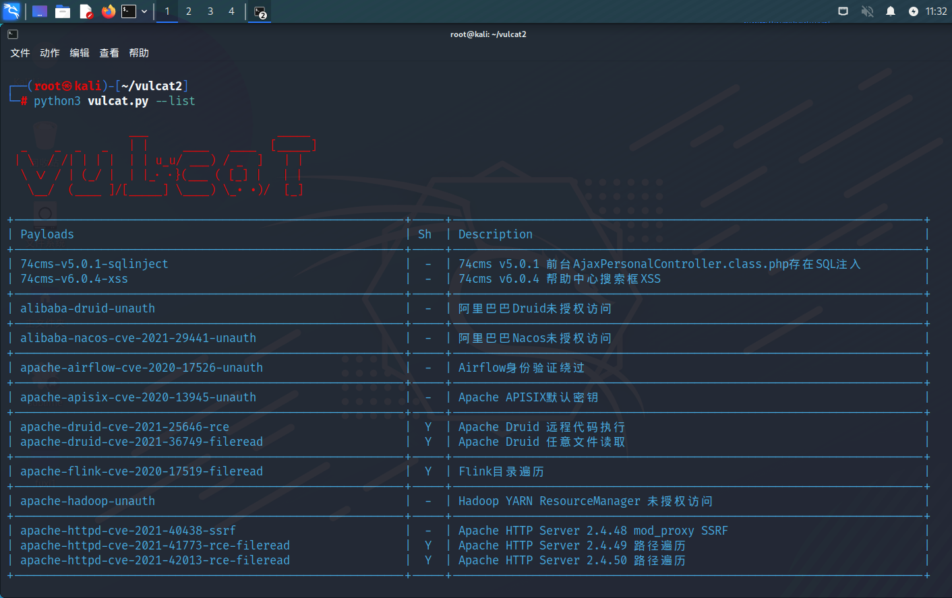Open the file manager from panel
Viewport: 952px width, 598px height.
pos(63,11)
